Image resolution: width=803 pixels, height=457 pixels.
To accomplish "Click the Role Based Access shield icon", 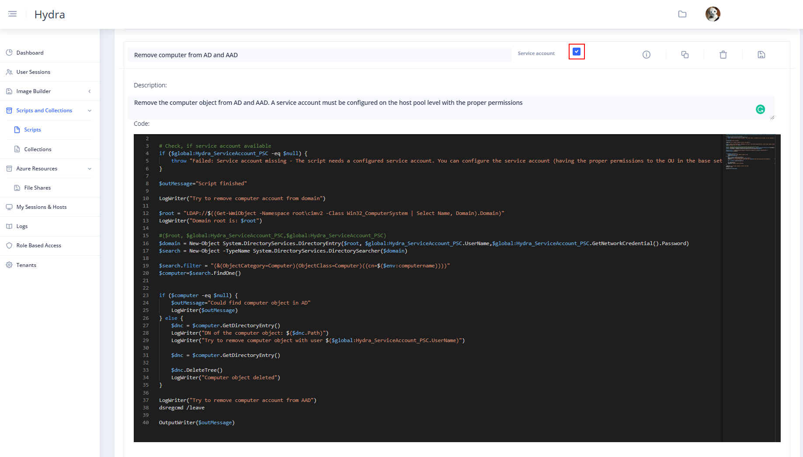I will click(9, 246).
